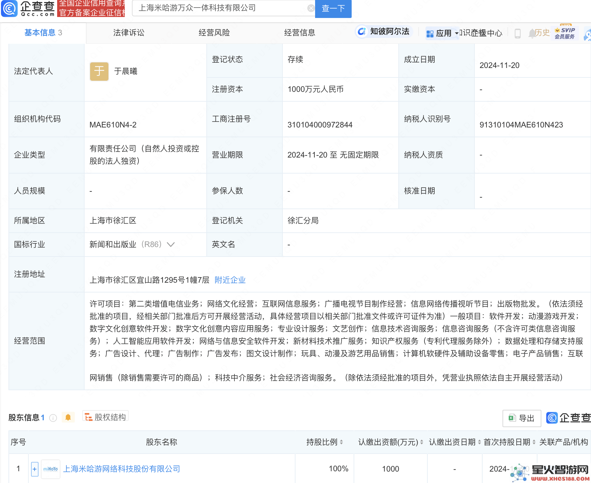
Task: Open the 知彼阿尔法 AI assistant
Action: (384, 31)
